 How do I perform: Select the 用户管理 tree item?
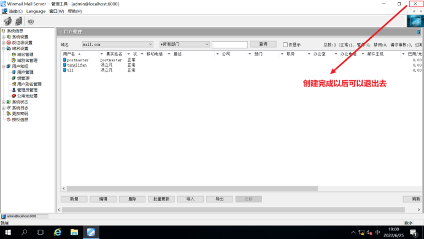coord(25,72)
